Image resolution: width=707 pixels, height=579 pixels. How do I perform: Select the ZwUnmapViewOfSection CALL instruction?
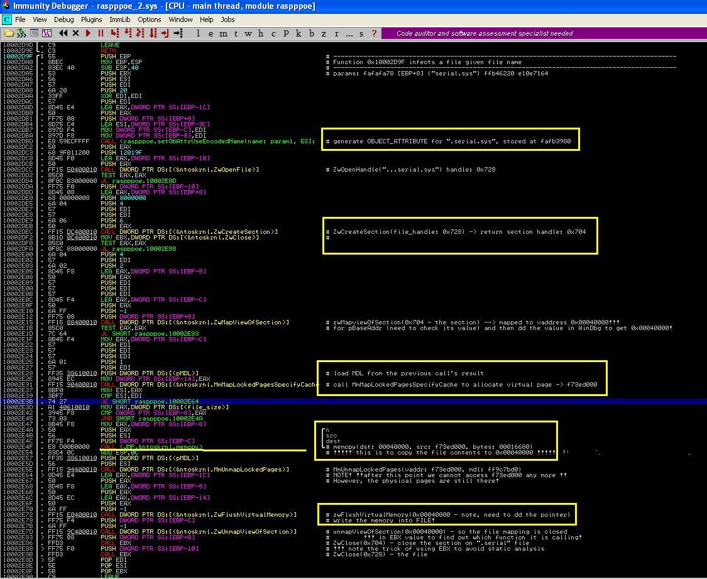tap(199, 532)
